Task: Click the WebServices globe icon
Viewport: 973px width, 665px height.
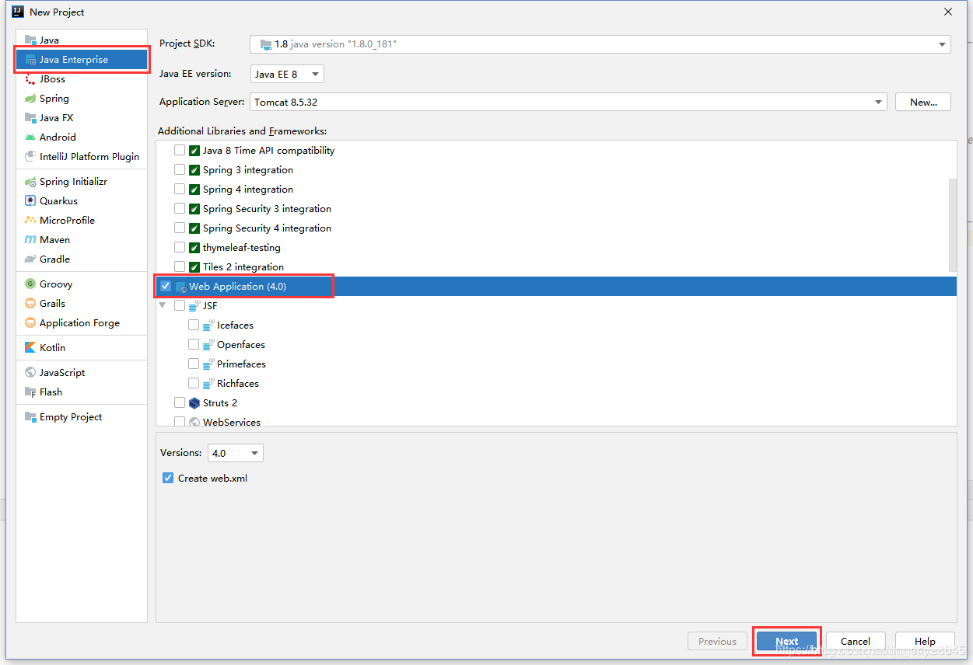Action: (x=194, y=423)
